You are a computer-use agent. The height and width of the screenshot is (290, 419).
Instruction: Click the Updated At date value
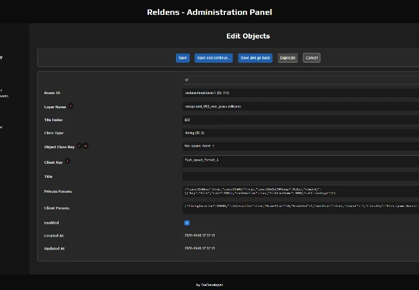(x=200, y=248)
